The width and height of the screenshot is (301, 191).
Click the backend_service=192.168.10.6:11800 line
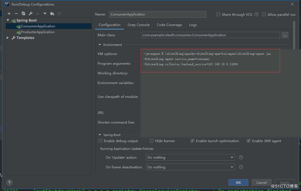(191, 64)
